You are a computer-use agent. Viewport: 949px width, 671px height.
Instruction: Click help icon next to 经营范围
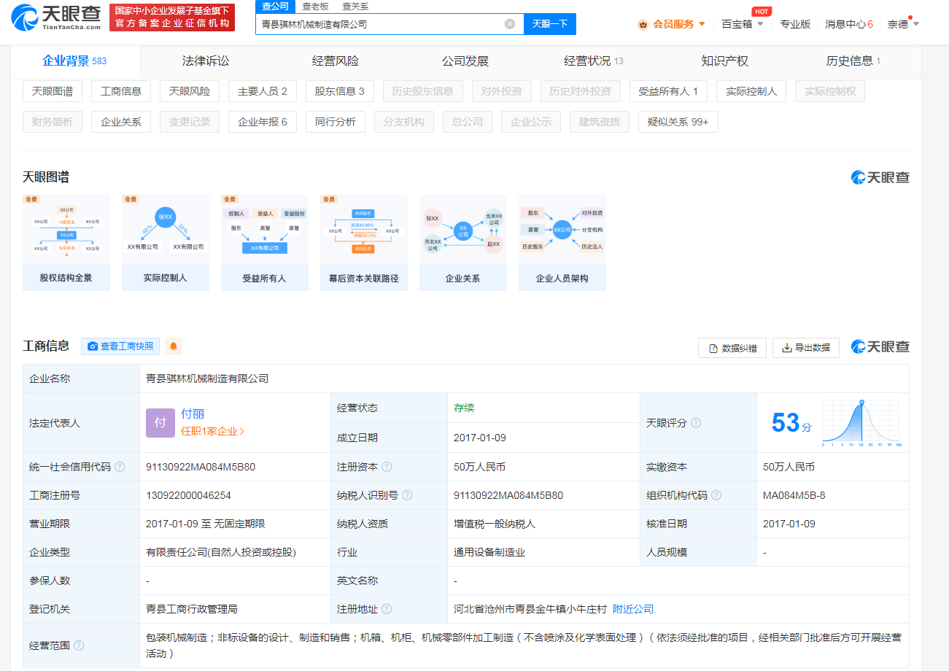(79, 645)
